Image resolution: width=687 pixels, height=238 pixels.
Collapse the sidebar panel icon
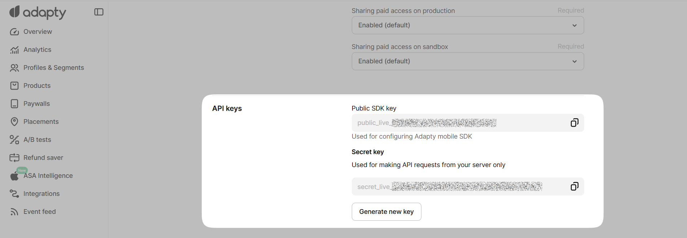tap(99, 12)
